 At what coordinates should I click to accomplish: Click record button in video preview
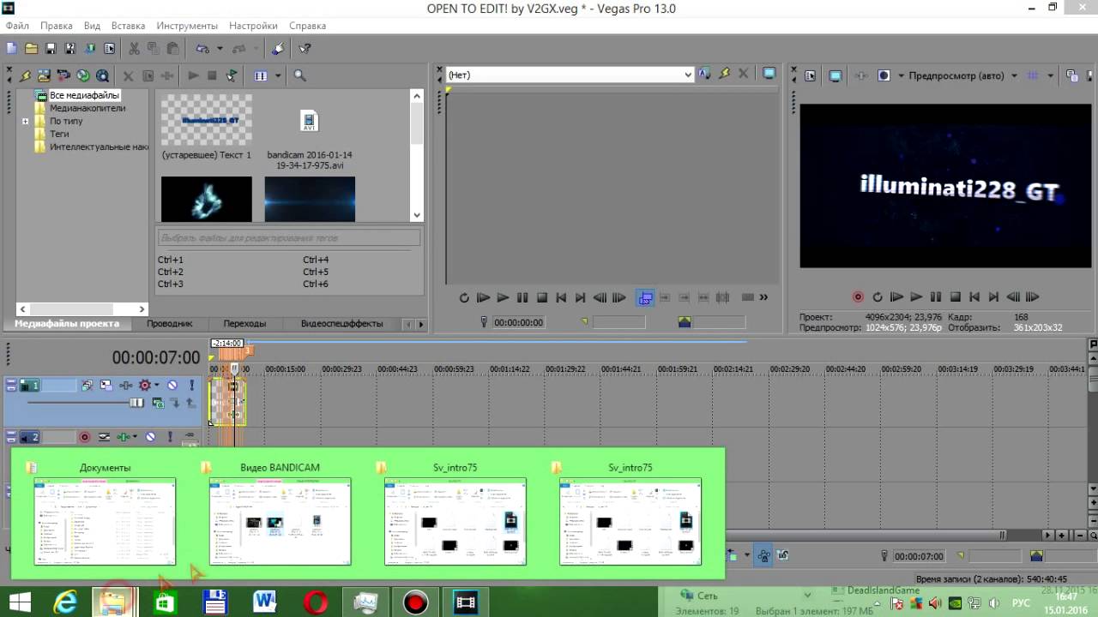(858, 297)
